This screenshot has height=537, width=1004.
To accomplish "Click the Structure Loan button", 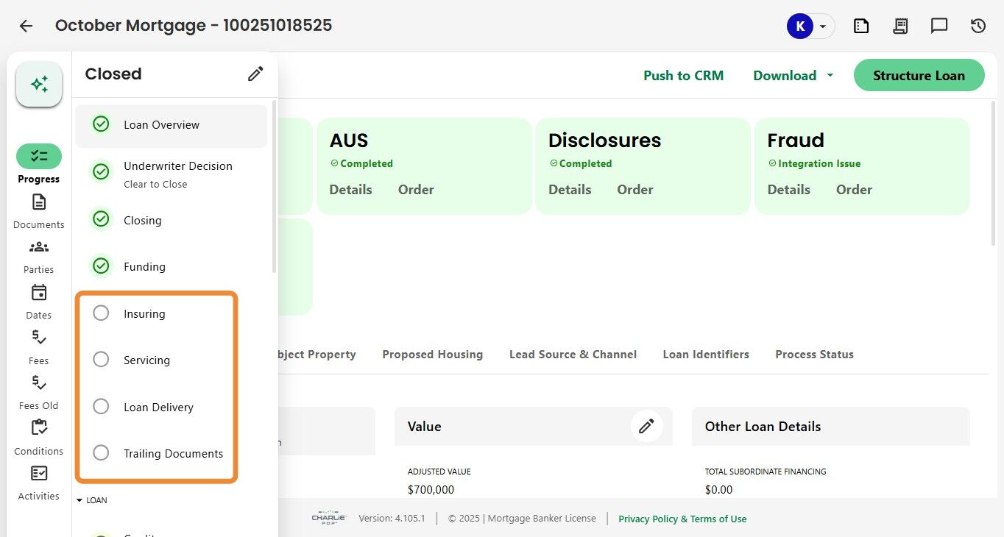I will point(919,76).
